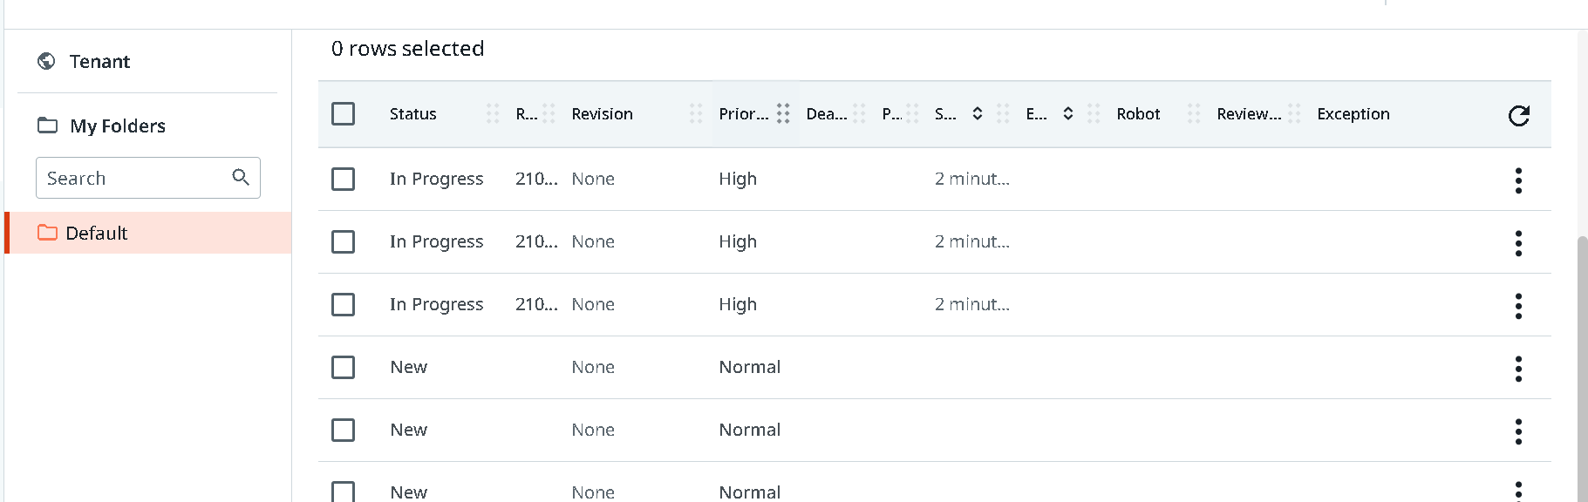Check the first In Progress row checkbox

(x=344, y=180)
